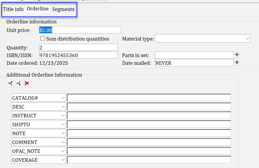This screenshot has width=259, height=168.
Task: Switch to the Title info tab
Action: [x=13, y=9]
